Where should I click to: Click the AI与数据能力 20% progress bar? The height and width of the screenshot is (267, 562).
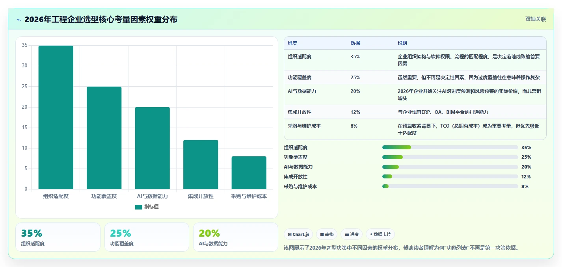coord(450,167)
